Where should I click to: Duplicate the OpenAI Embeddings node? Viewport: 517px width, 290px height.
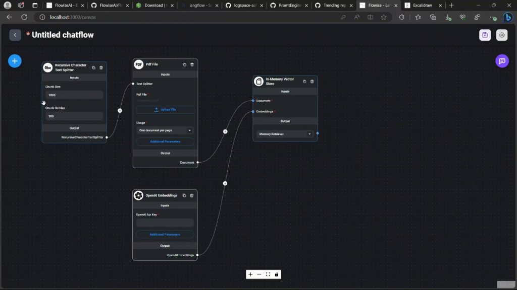point(184,195)
